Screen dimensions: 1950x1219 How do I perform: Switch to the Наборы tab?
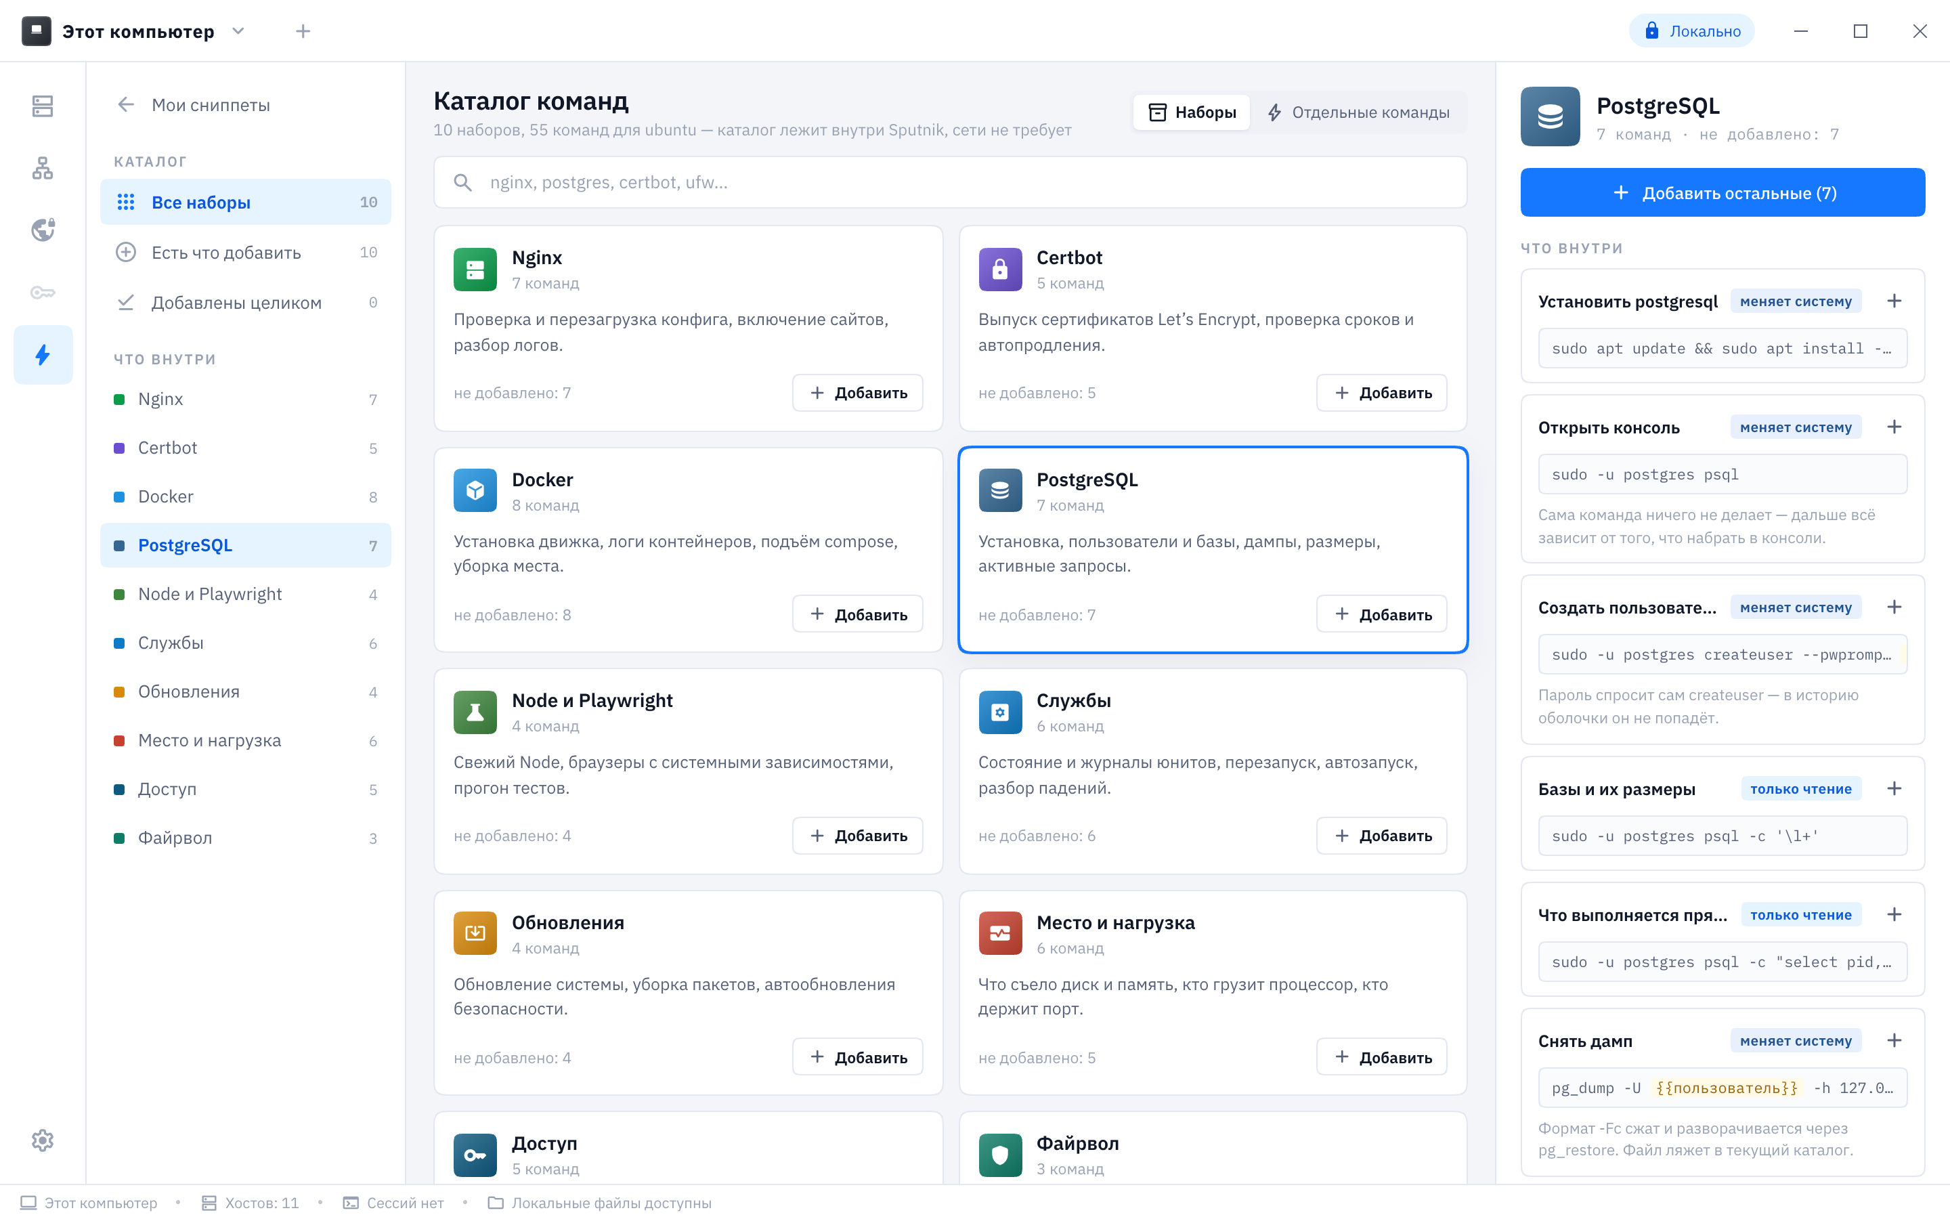pos(1192,112)
